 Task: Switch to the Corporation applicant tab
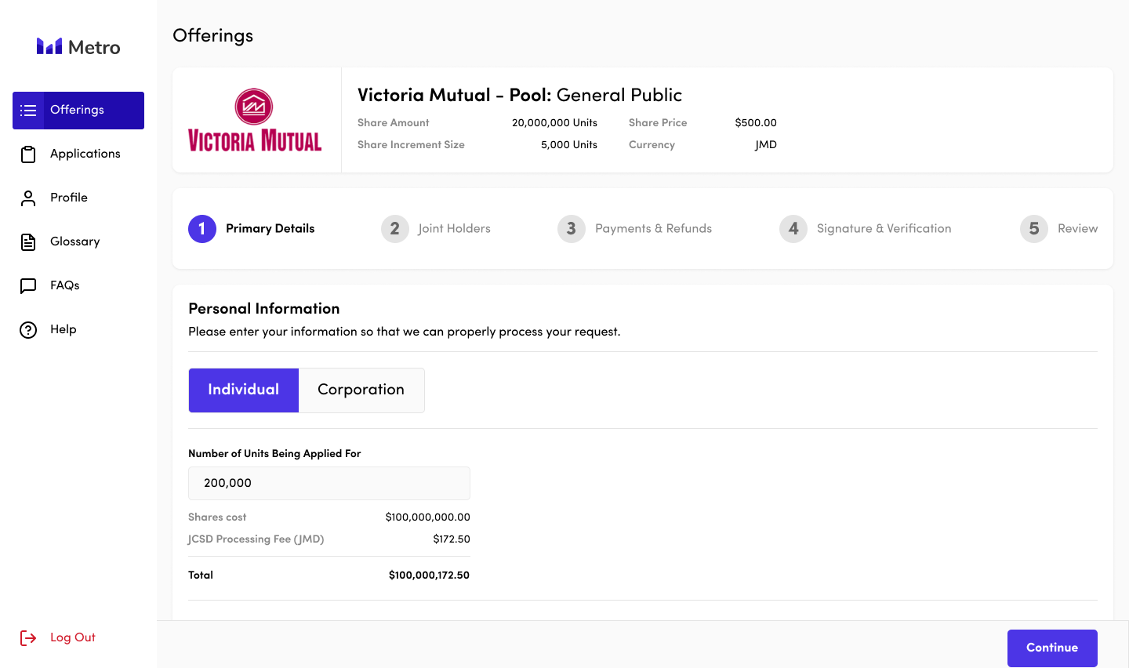point(361,390)
